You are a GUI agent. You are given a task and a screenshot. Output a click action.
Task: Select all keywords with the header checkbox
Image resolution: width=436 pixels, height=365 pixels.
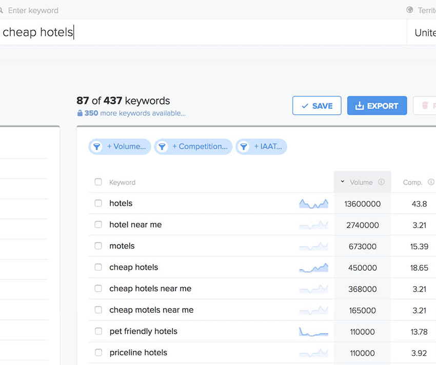click(x=98, y=181)
